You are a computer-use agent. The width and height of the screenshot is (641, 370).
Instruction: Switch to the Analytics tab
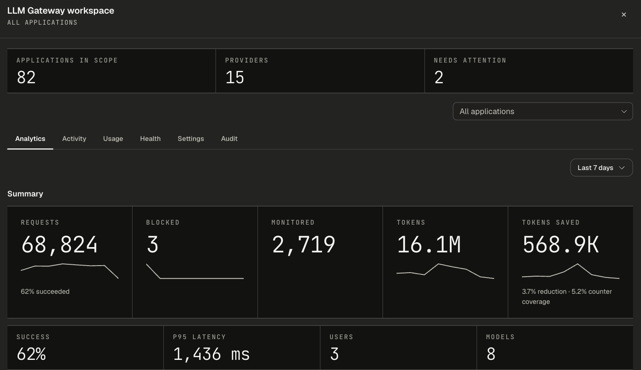click(30, 138)
